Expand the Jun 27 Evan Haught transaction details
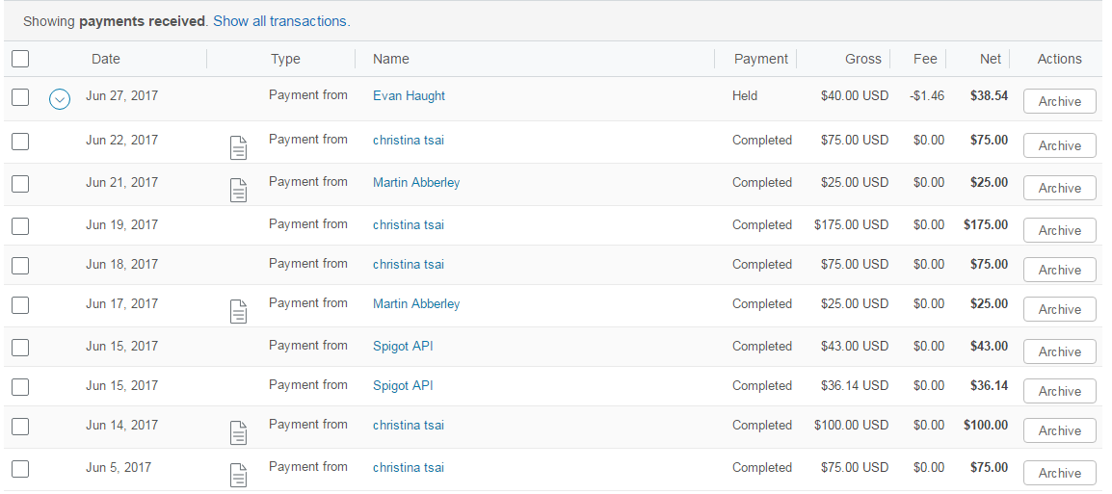 [60, 98]
